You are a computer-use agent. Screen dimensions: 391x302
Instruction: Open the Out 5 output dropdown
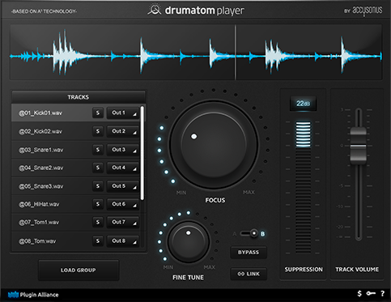(123, 186)
